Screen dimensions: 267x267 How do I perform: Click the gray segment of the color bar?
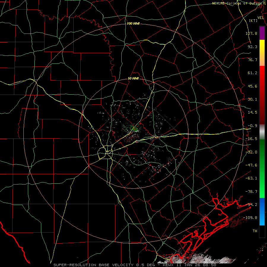pos(262,132)
